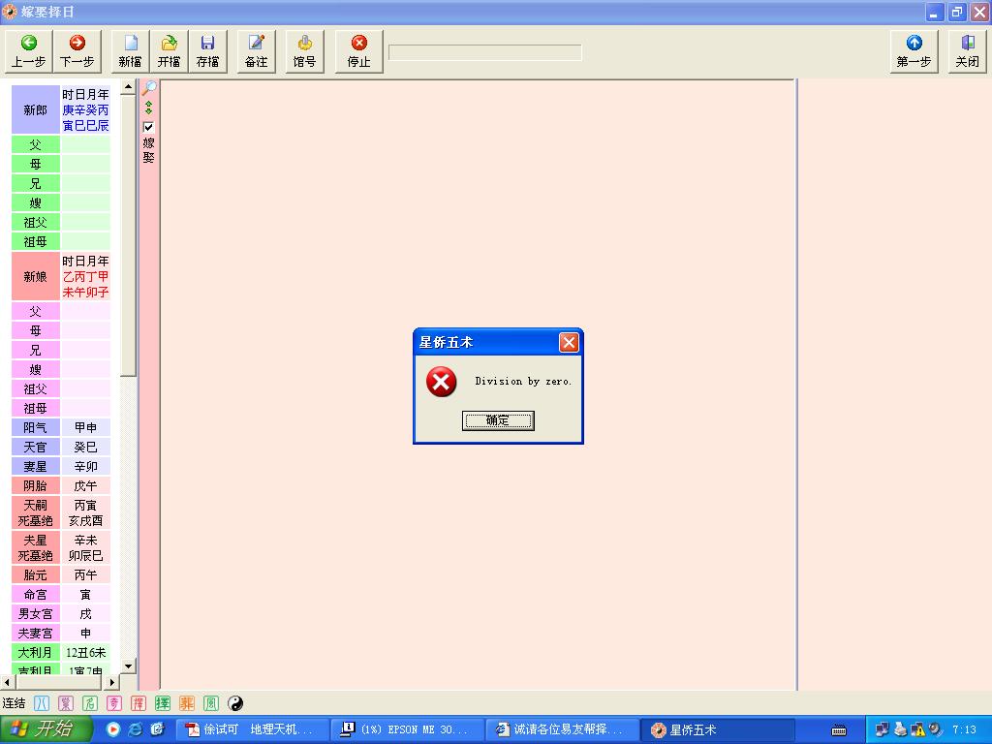Advance with 下一步 toolbar button
992x744 pixels.
(77, 51)
